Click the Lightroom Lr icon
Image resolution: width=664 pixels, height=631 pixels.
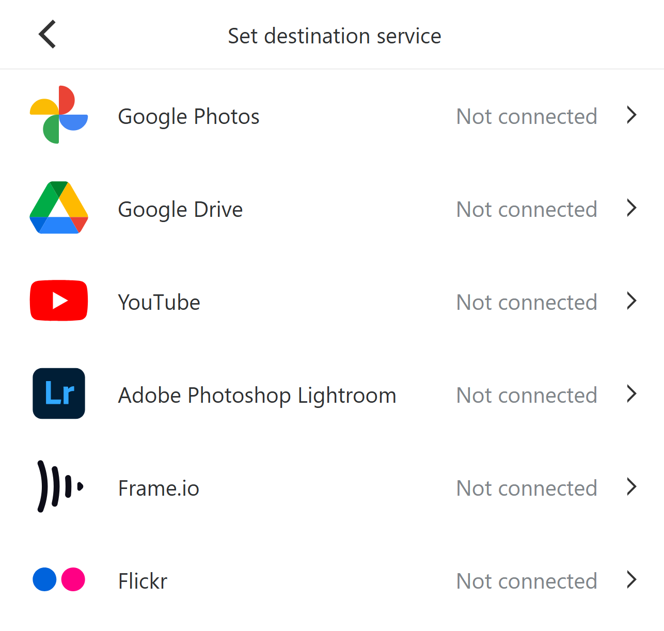(59, 393)
